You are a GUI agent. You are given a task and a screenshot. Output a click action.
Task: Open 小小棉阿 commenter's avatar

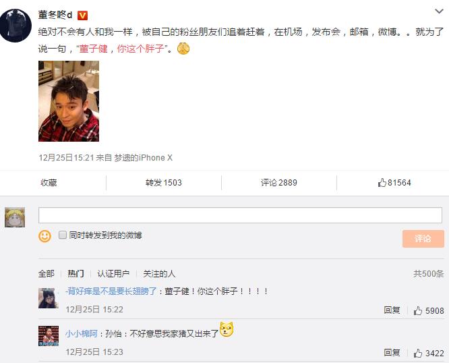coord(48,336)
